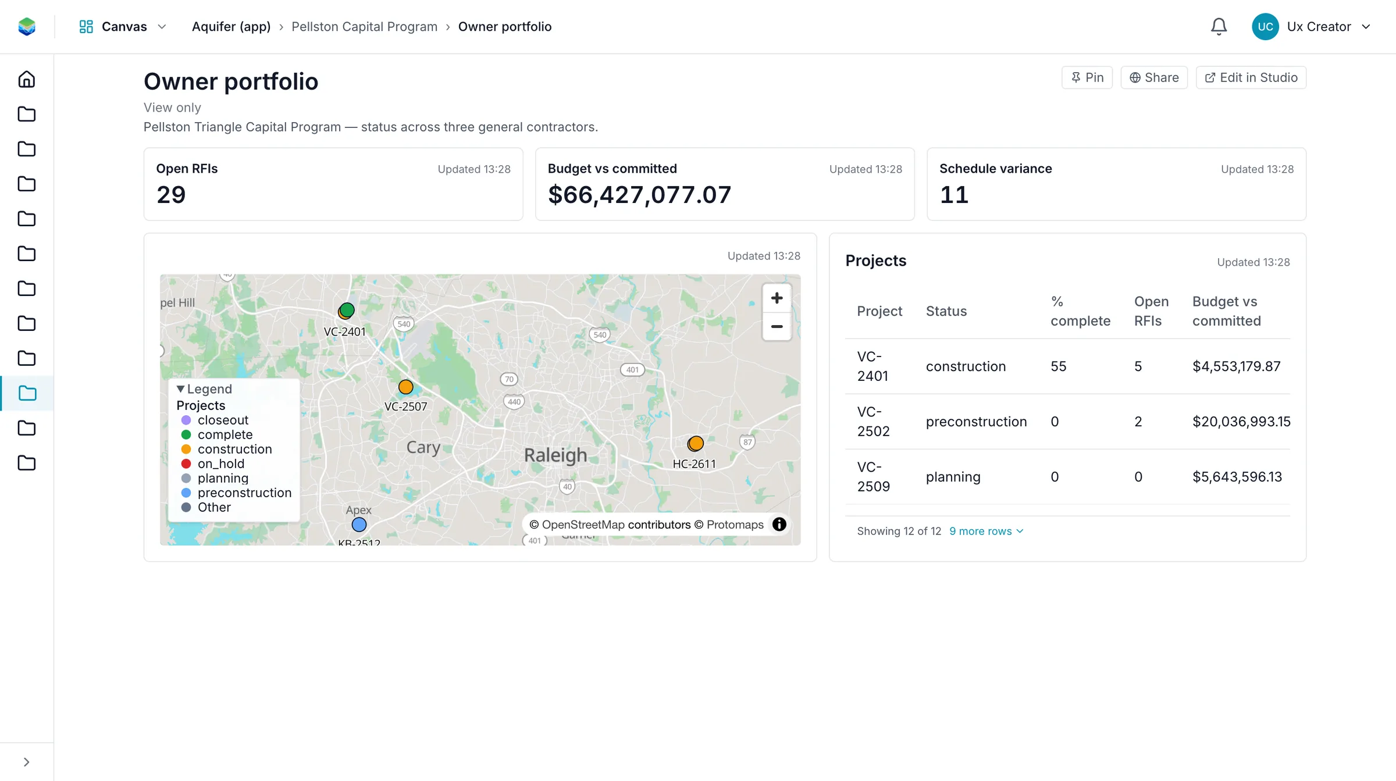This screenshot has height=781, width=1396.
Task: Click the Aquifer logo icon
Action: coord(27,27)
